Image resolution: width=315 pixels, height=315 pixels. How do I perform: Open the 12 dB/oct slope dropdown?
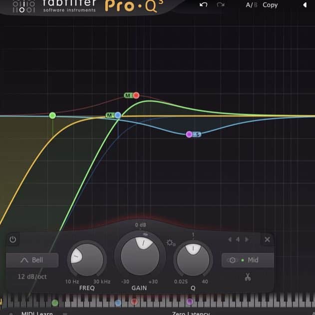(32, 277)
